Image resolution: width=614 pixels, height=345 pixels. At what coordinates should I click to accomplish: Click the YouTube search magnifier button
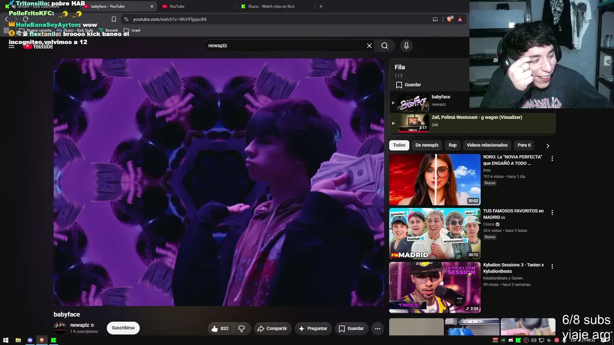[385, 46]
